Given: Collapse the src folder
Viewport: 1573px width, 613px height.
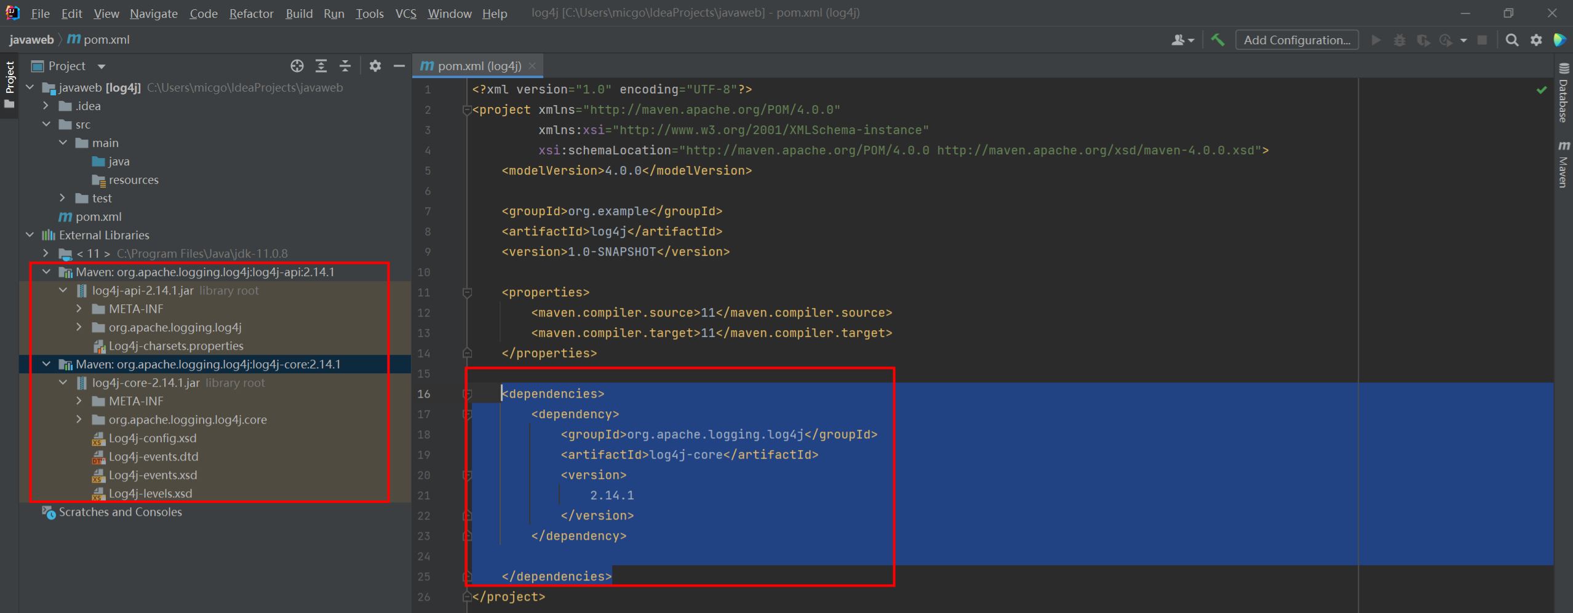Looking at the screenshot, I should pos(46,124).
